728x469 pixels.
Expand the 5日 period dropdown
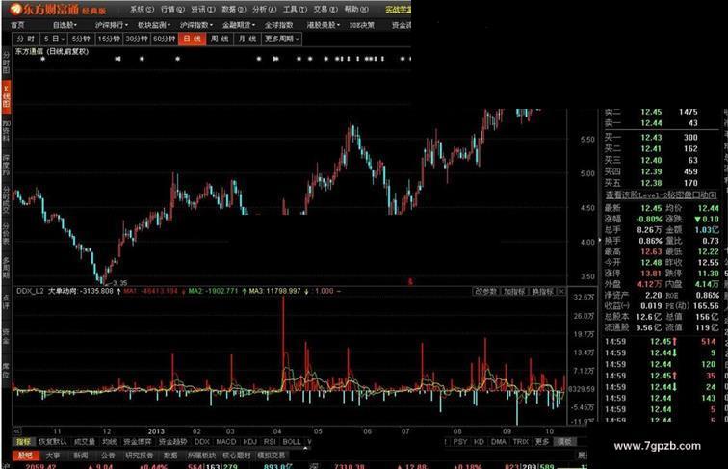(x=54, y=39)
